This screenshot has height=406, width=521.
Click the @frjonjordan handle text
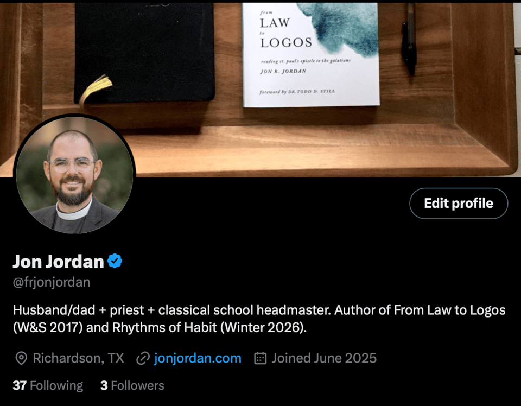[52, 282]
